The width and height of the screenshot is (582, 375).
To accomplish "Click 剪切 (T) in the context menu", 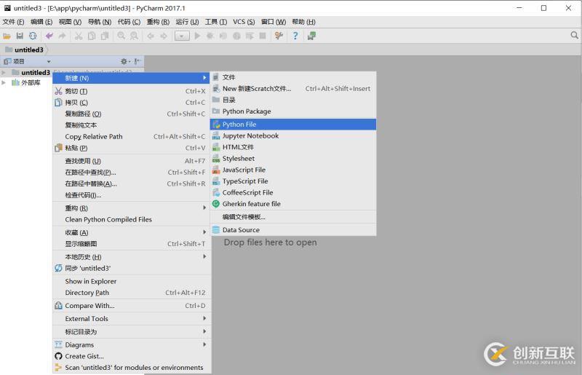I will [132, 92].
